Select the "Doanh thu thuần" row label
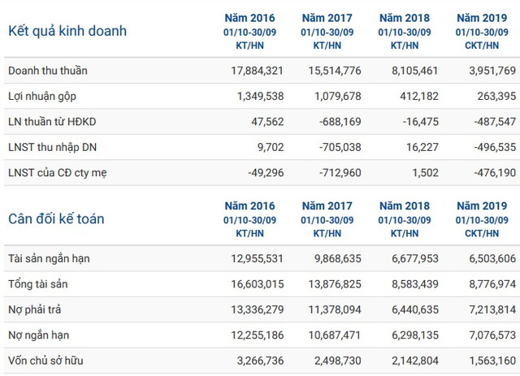The height and width of the screenshot is (376, 520). coord(47,71)
